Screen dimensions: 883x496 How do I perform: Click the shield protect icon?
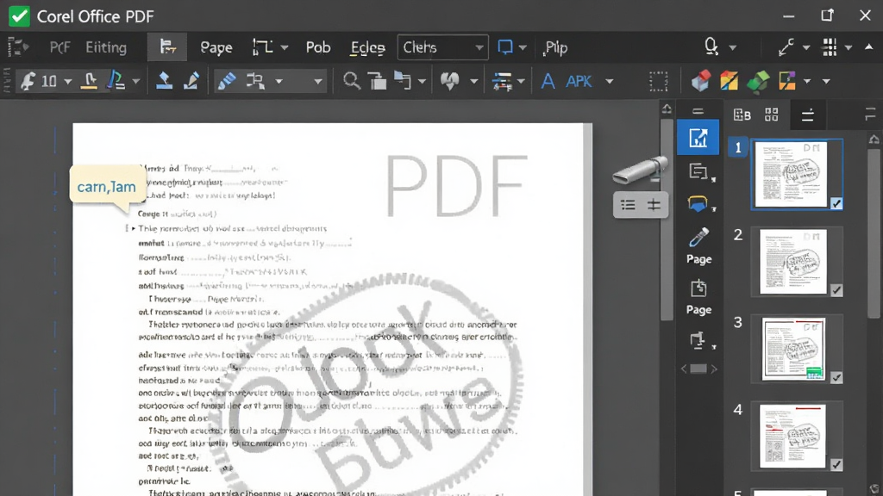[x=449, y=81]
